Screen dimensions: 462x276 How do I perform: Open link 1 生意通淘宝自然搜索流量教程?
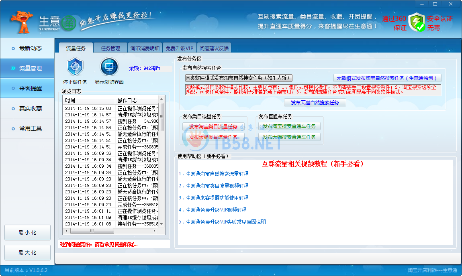pyautogui.click(x=214, y=174)
